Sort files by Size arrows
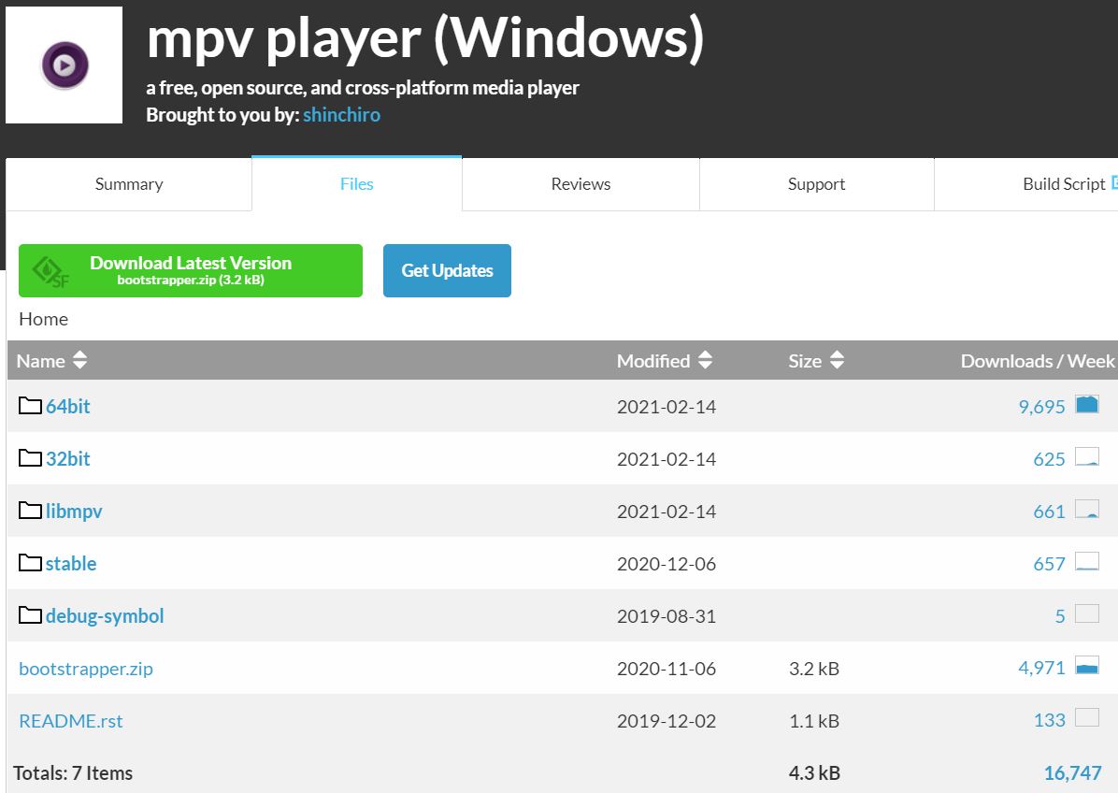1118x793 pixels. point(837,360)
